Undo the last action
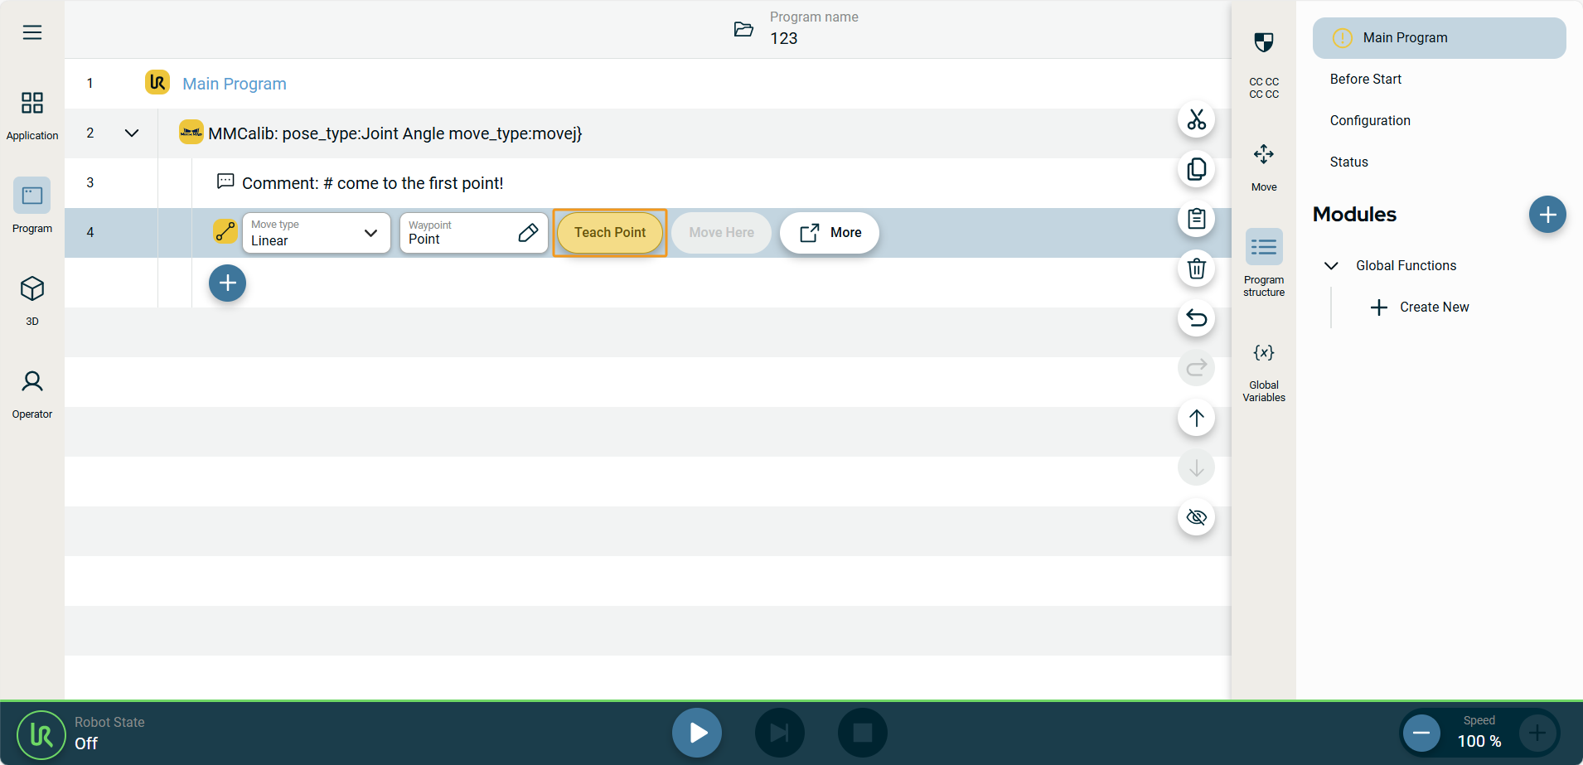The width and height of the screenshot is (1583, 765). click(x=1197, y=318)
